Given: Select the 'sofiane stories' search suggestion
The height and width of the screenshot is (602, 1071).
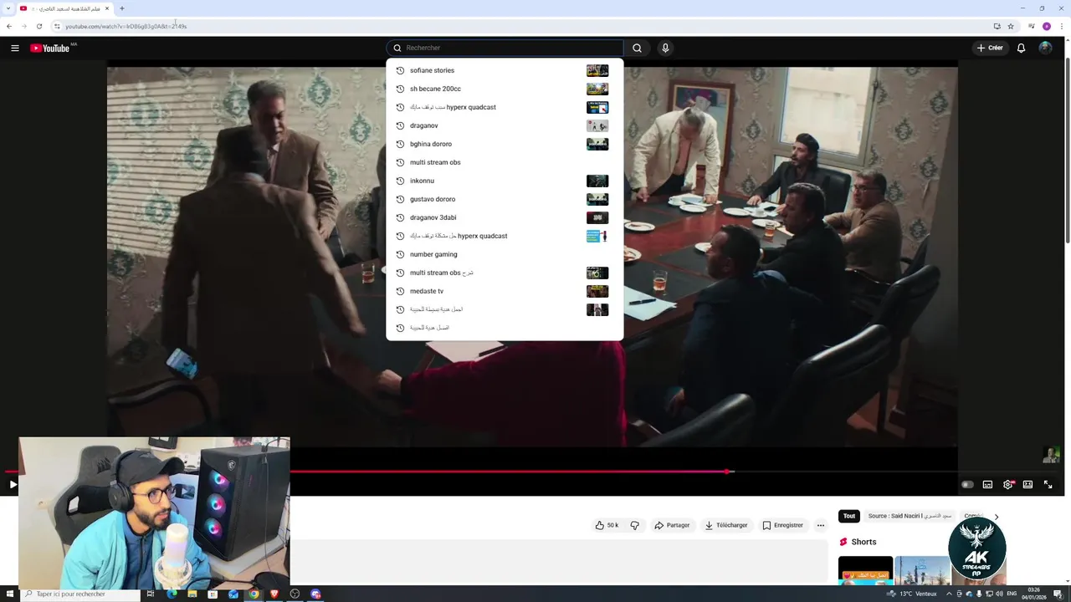Looking at the screenshot, I should 505,70.
